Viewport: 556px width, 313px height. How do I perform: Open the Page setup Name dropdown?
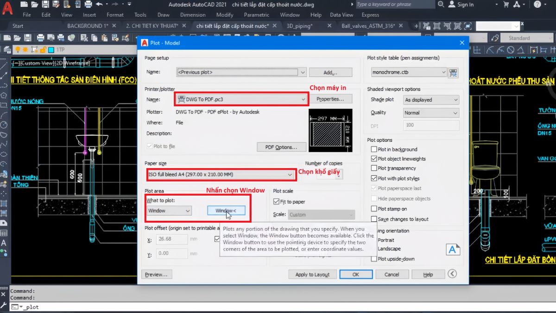coord(303,72)
